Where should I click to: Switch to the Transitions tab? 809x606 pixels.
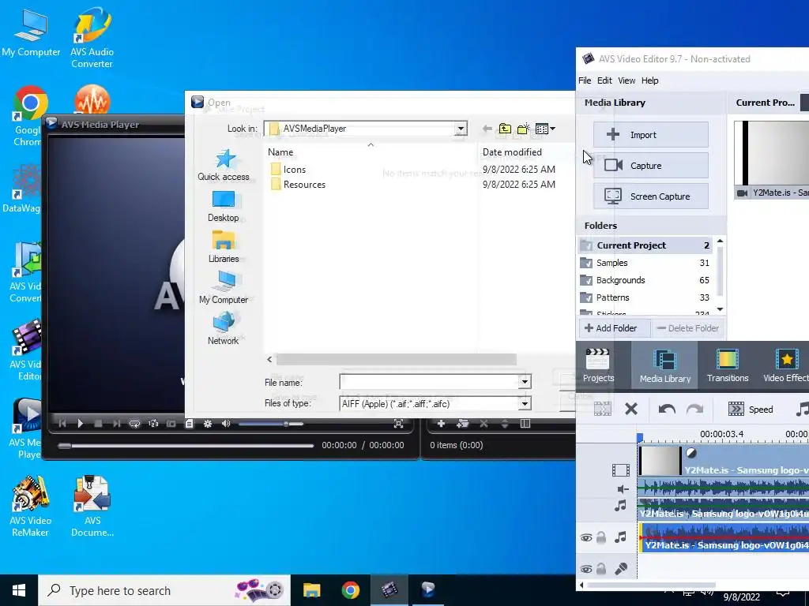click(x=728, y=365)
